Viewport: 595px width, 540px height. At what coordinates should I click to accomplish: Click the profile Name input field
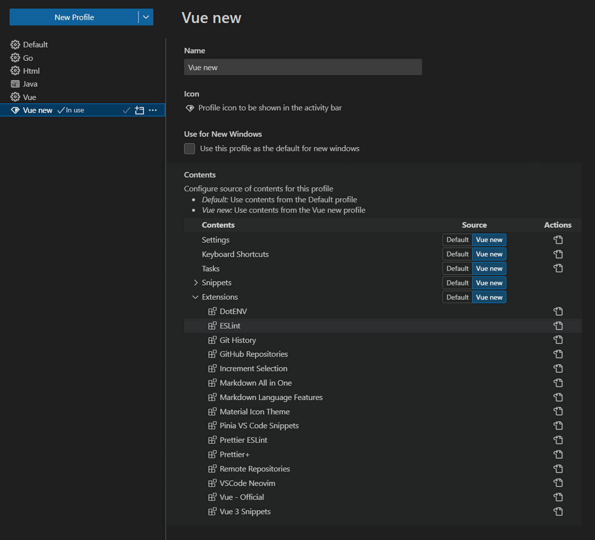(x=303, y=67)
